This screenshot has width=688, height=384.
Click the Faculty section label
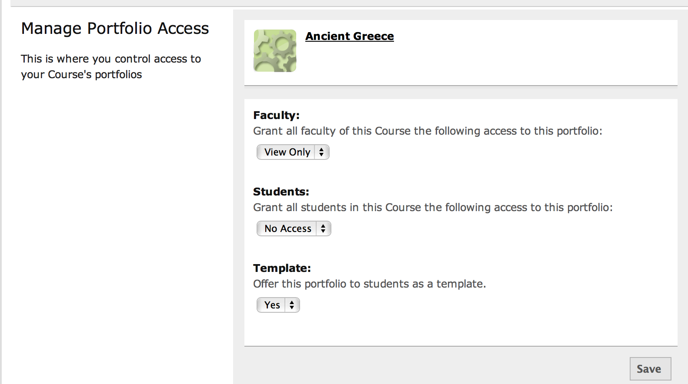tap(276, 115)
